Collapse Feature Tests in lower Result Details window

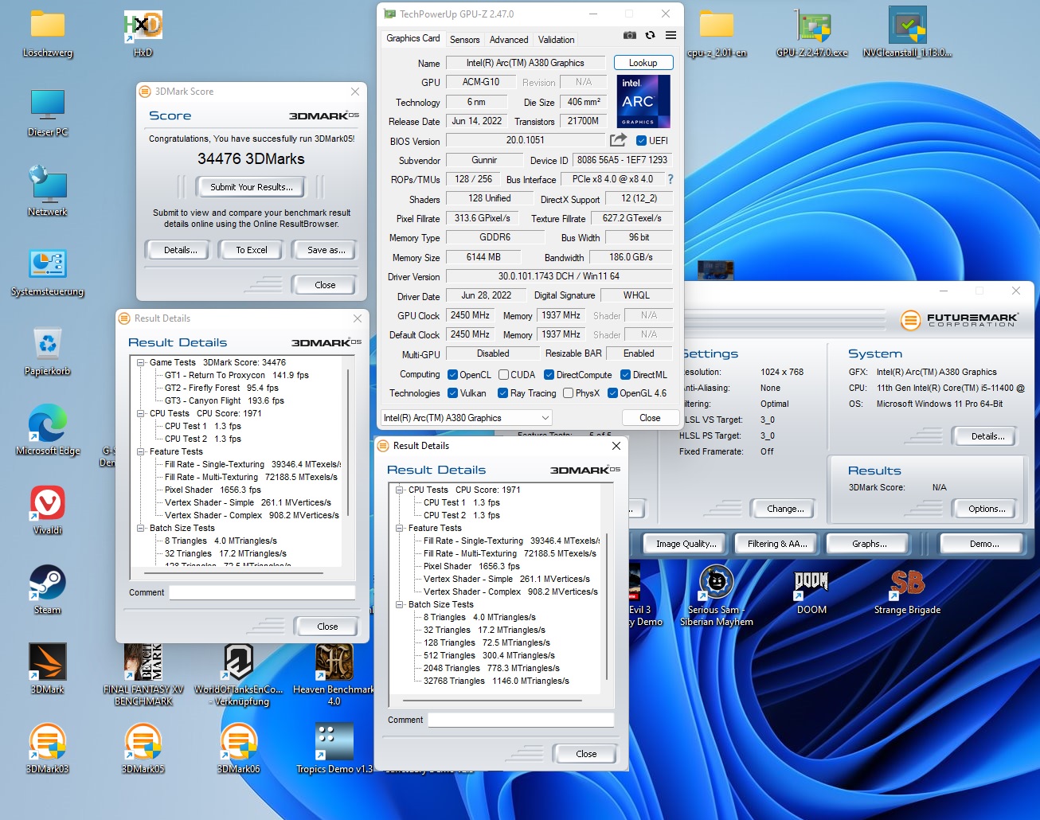coord(400,528)
